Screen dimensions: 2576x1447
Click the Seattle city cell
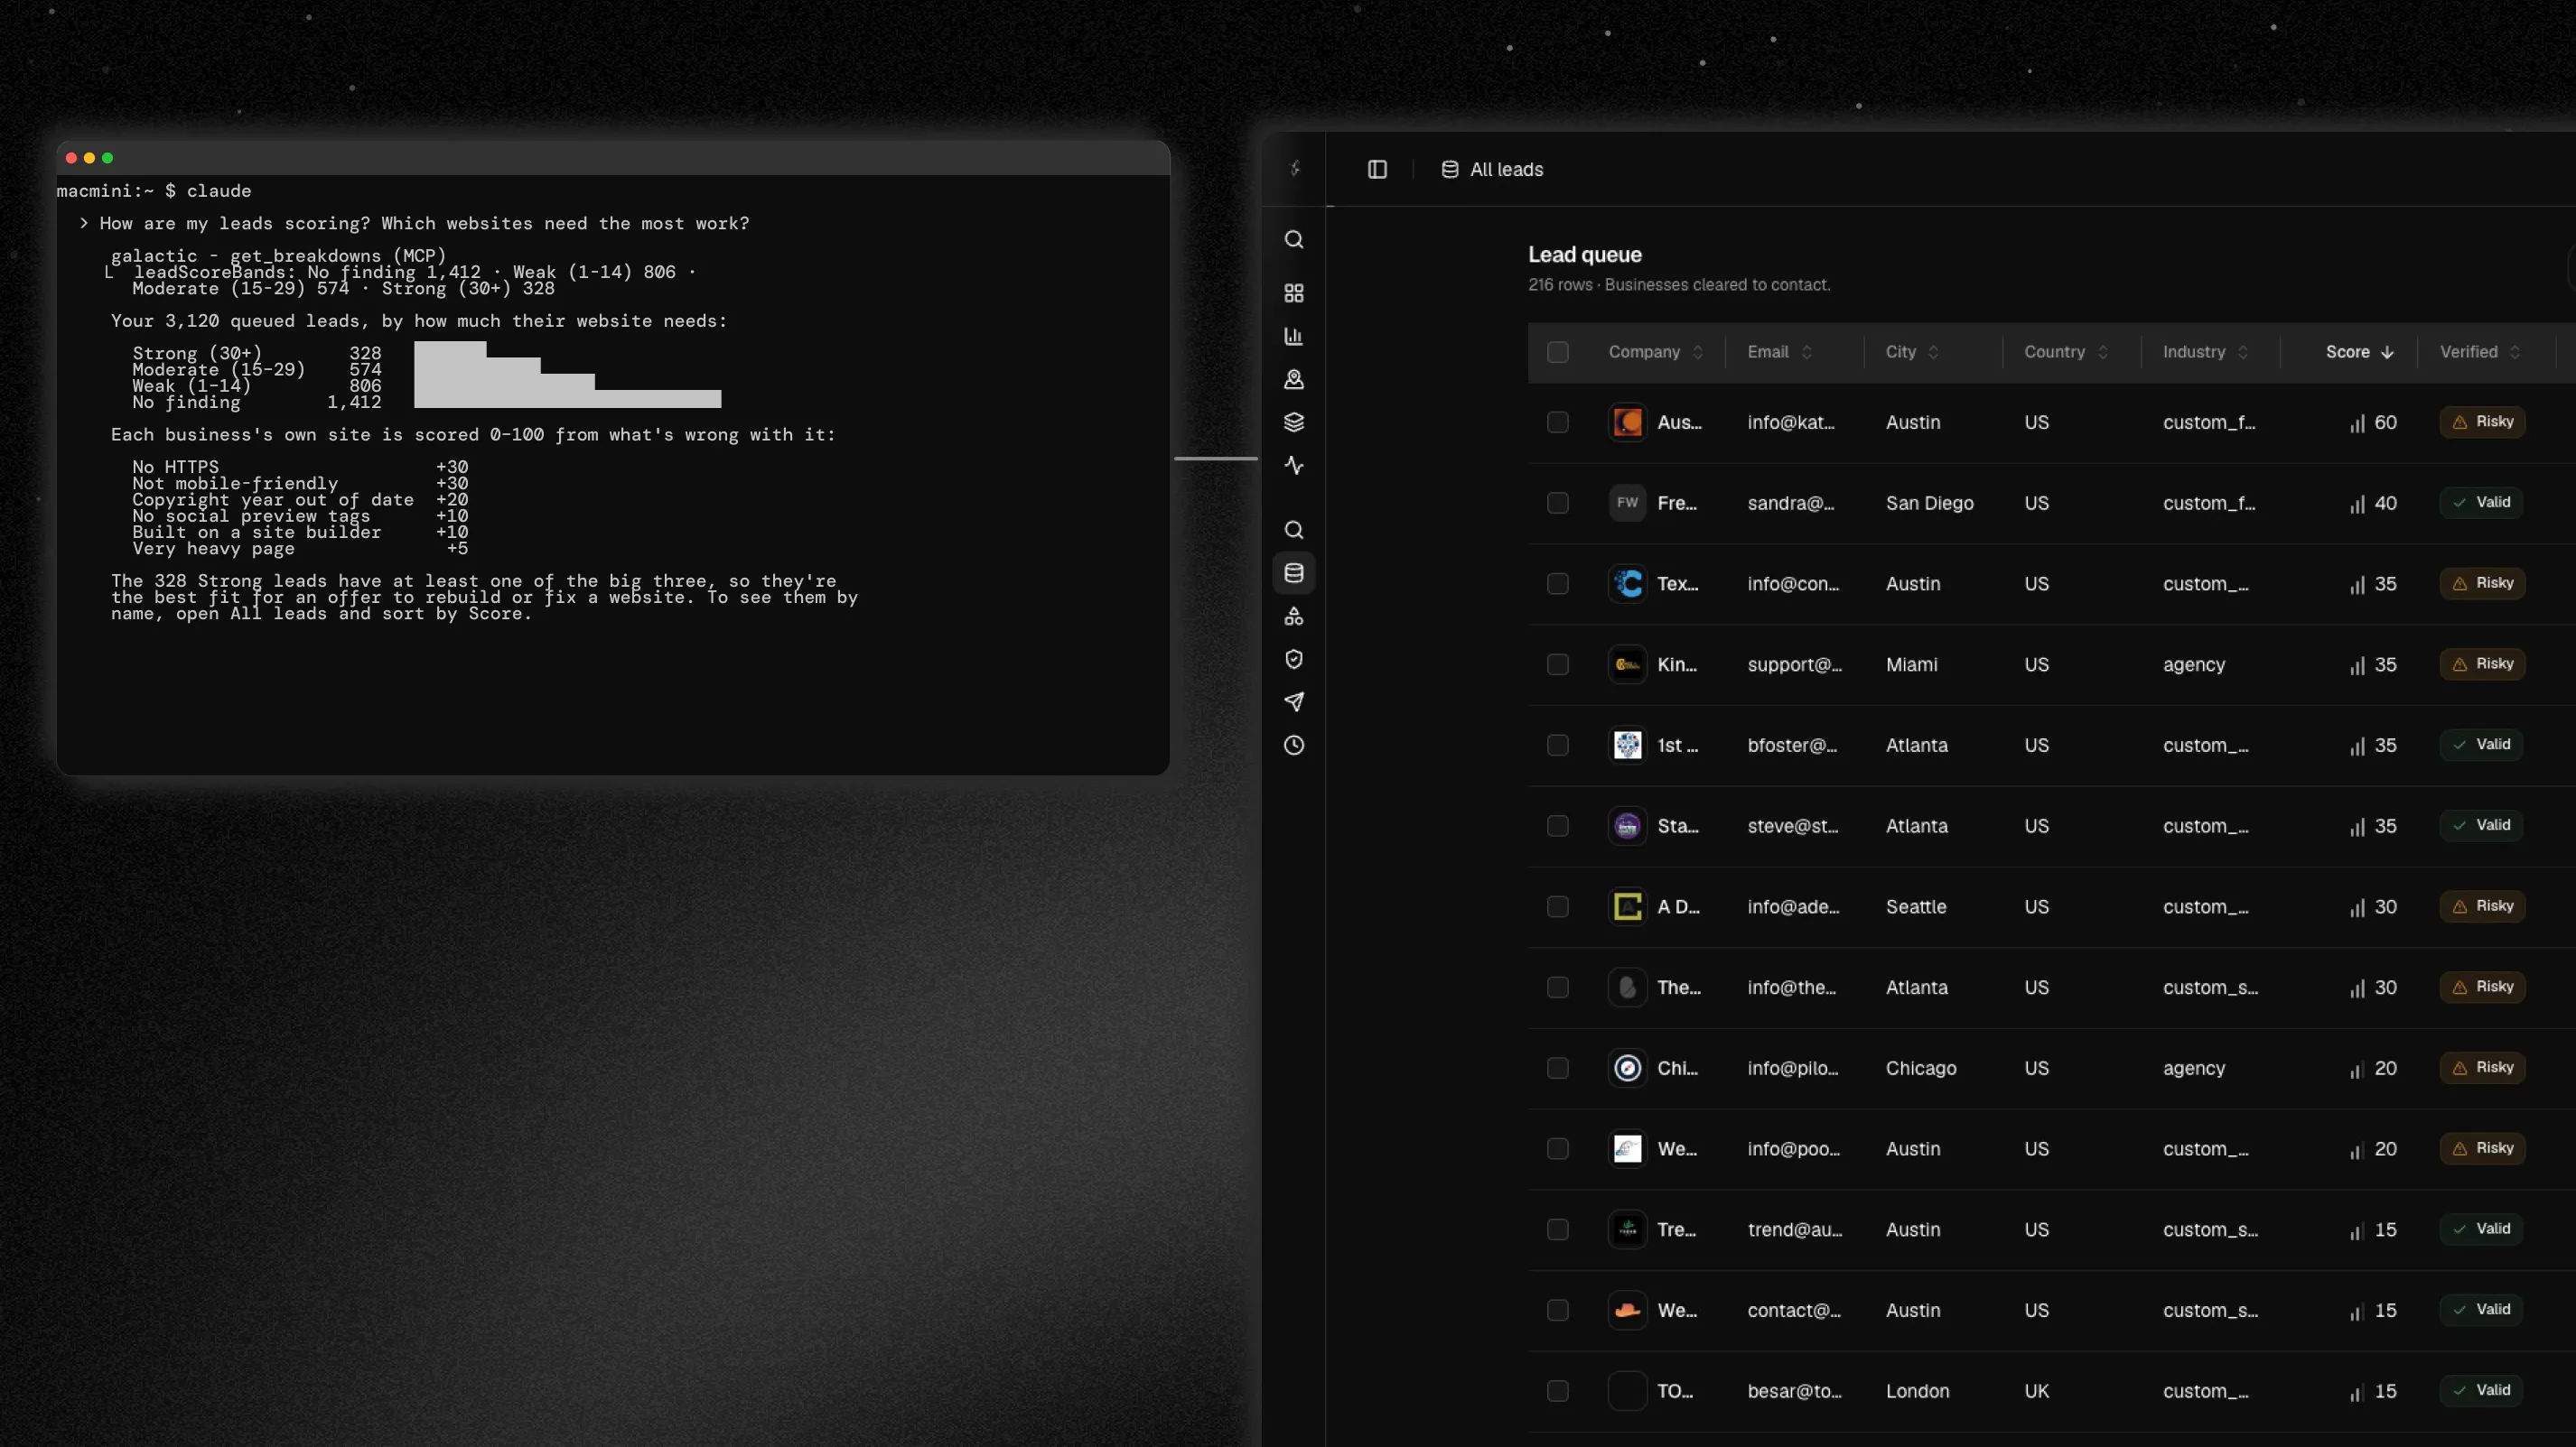pyautogui.click(x=1915, y=906)
